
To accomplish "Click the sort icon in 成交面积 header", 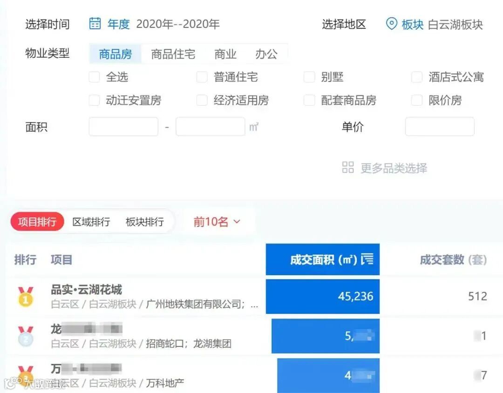I will tap(367, 259).
